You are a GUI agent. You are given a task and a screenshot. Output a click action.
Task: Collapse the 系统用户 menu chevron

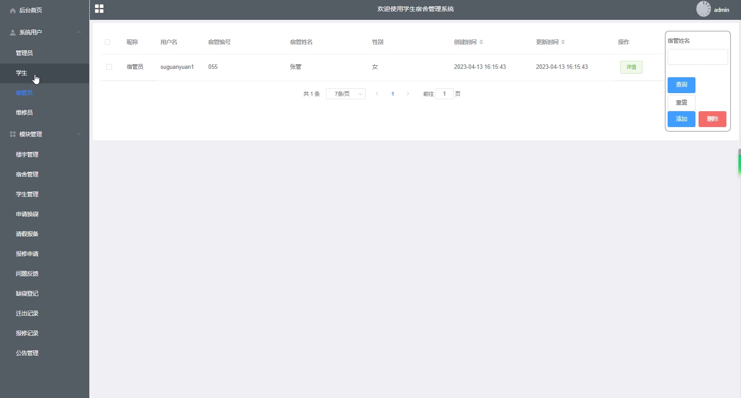pos(79,32)
